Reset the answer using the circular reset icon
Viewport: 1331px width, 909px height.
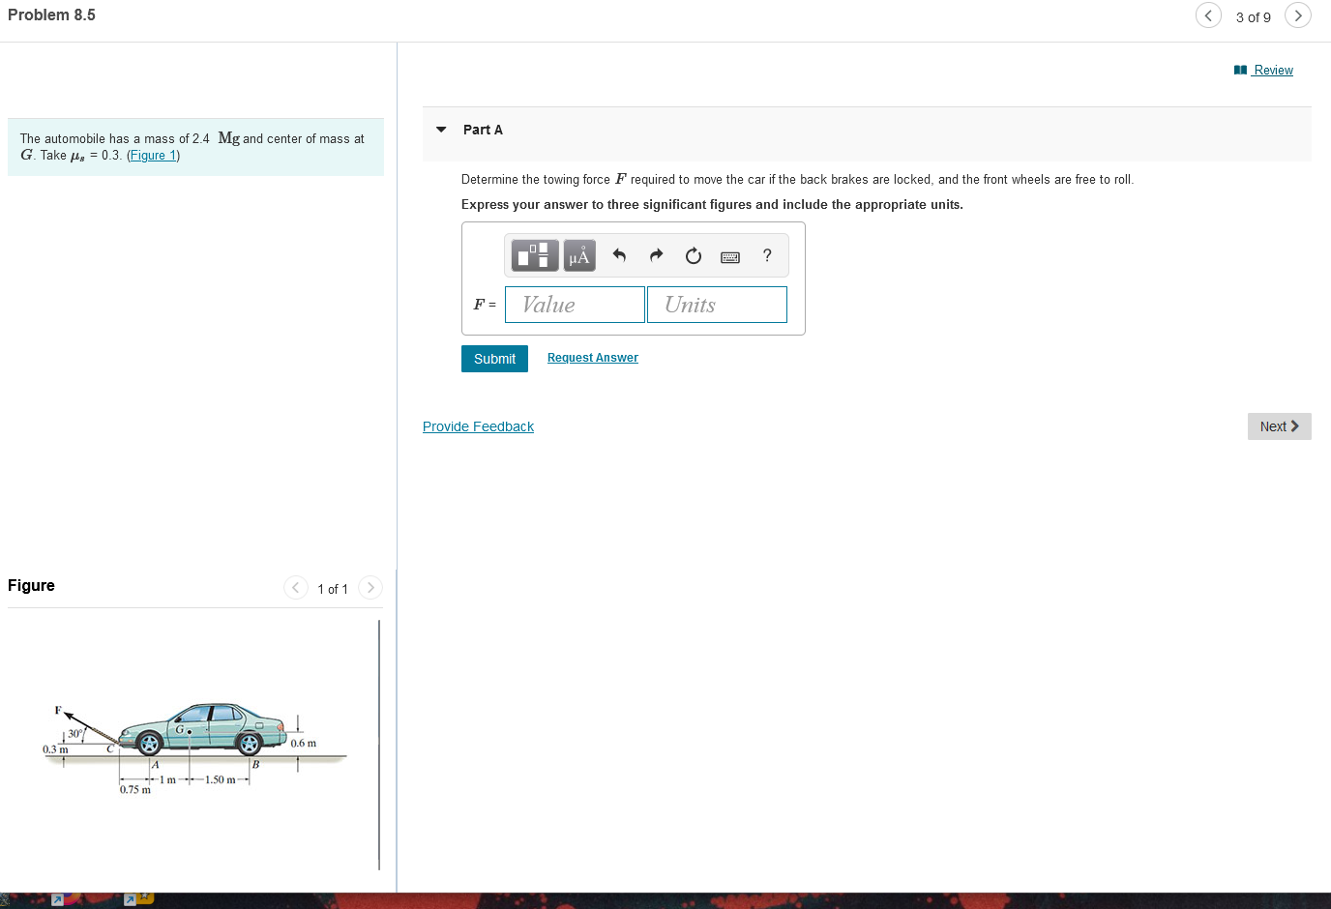point(693,255)
